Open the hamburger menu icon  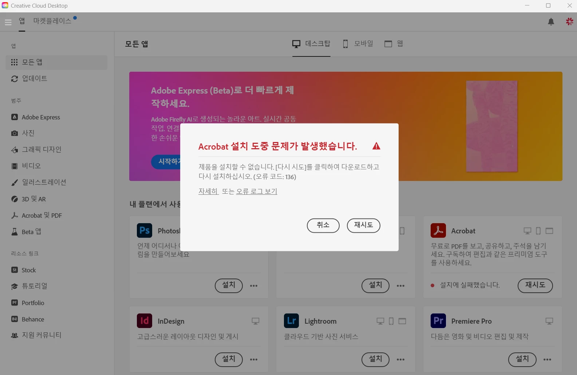pos(8,22)
